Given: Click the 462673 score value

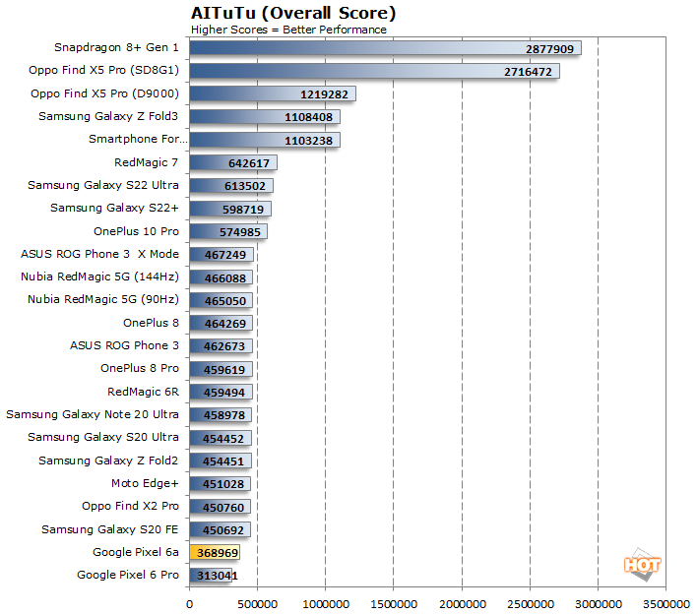Looking at the screenshot, I should click(x=224, y=346).
